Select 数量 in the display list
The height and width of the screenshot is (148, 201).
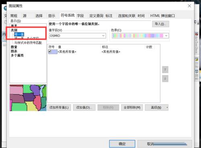coord(14,47)
